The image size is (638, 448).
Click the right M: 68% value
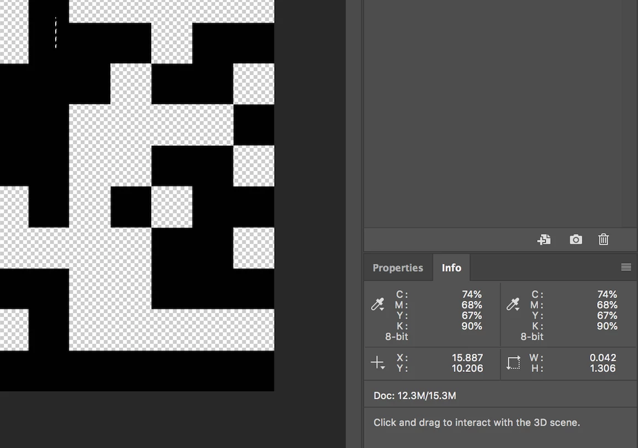click(x=607, y=305)
